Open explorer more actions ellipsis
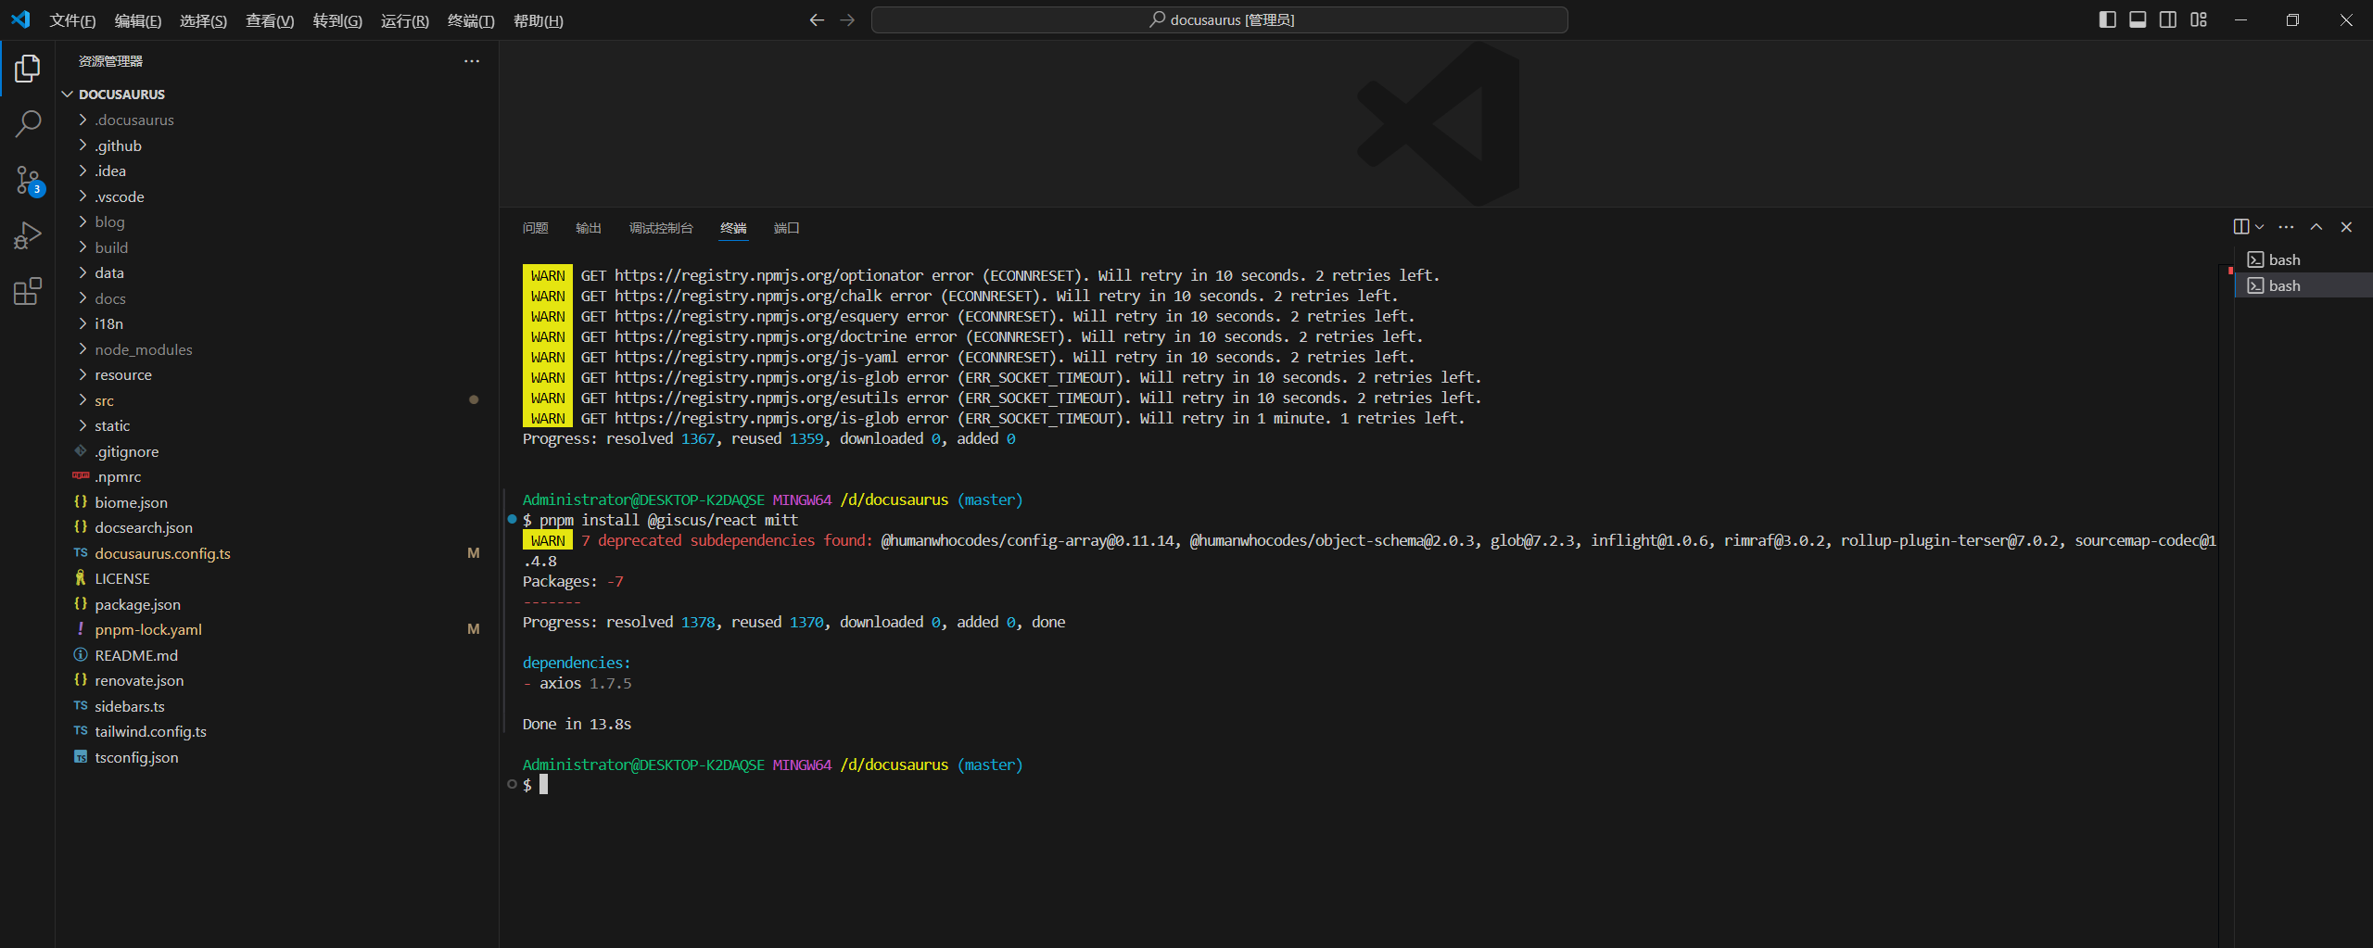The height and width of the screenshot is (948, 2373). click(472, 61)
